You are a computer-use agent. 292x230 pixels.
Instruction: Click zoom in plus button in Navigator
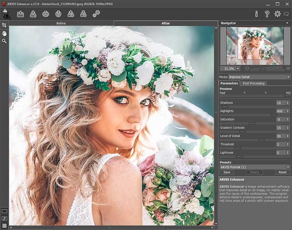point(288,68)
